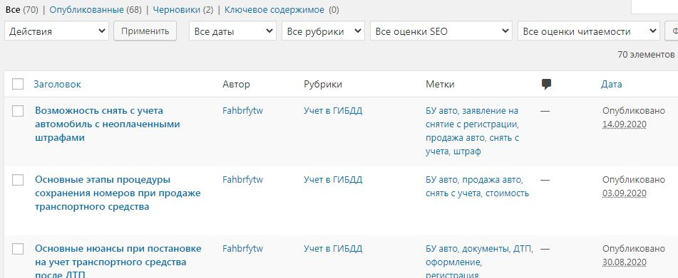The height and width of the screenshot is (278, 678).
Task: Switch to the Опубликованные (68) view
Action: (96, 10)
